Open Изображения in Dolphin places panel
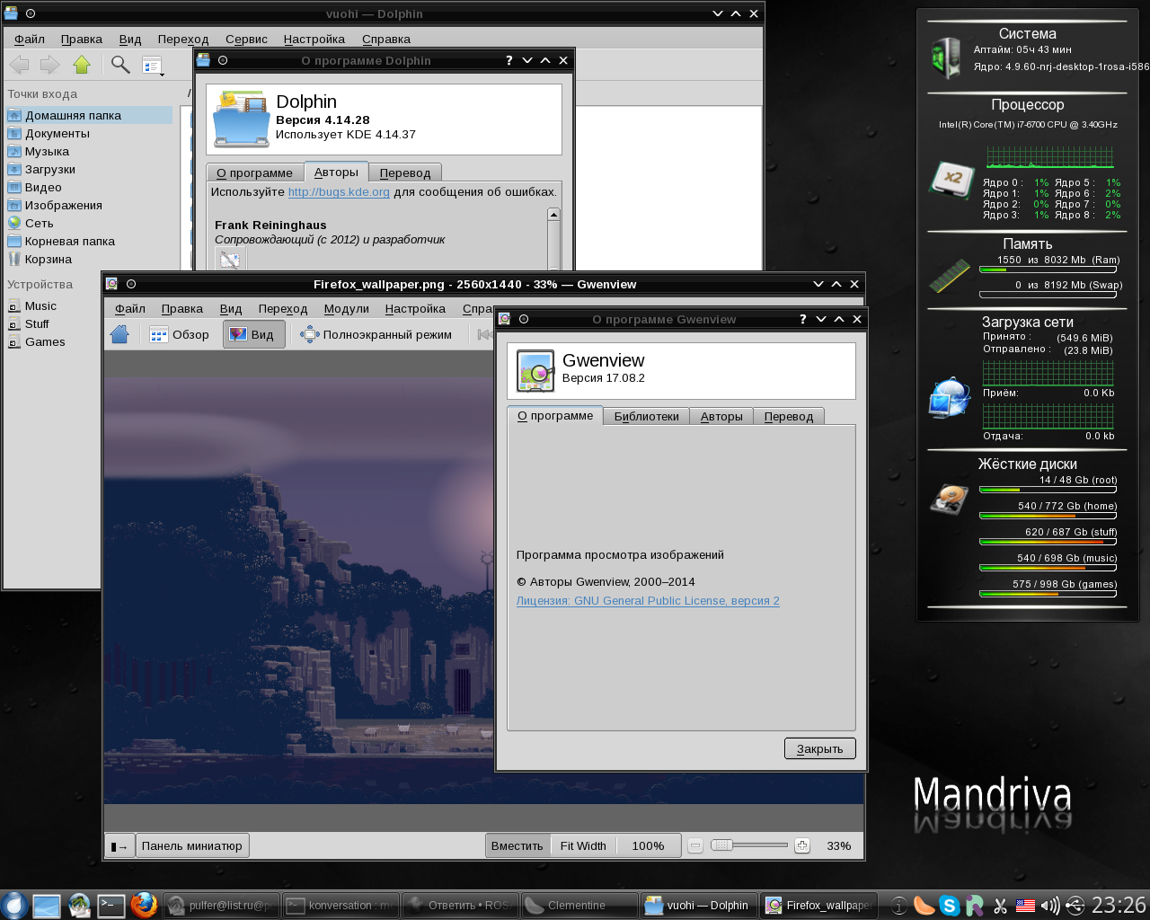 89,205
